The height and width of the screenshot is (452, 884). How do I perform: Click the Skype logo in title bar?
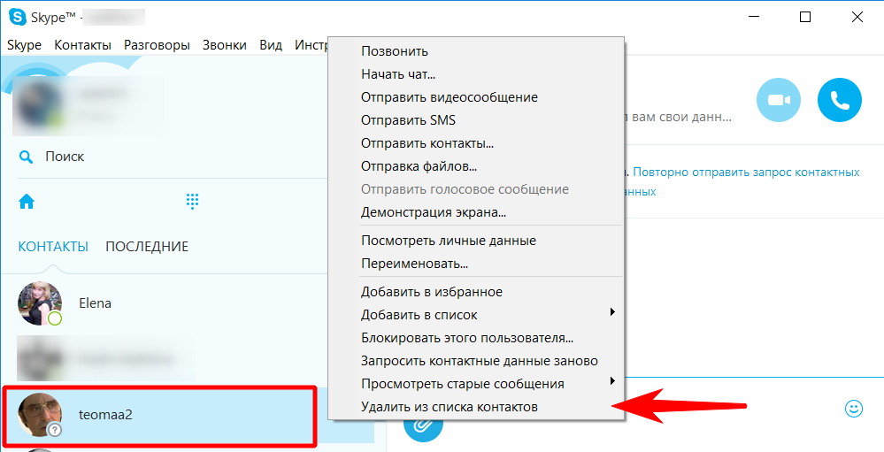(x=17, y=17)
